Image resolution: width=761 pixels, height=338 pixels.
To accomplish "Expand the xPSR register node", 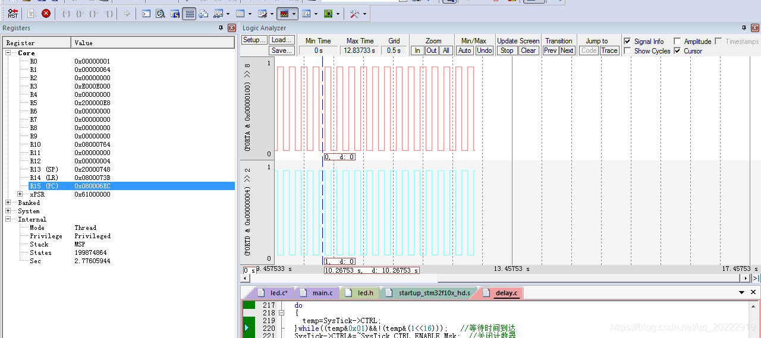I will pyautogui.click(x=20, y=194).
